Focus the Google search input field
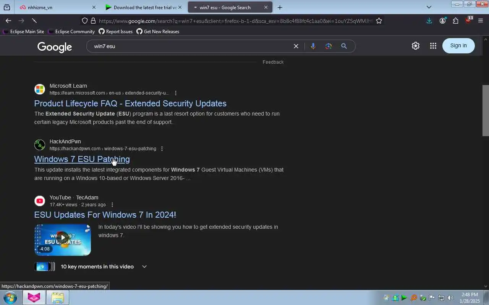 191,46
